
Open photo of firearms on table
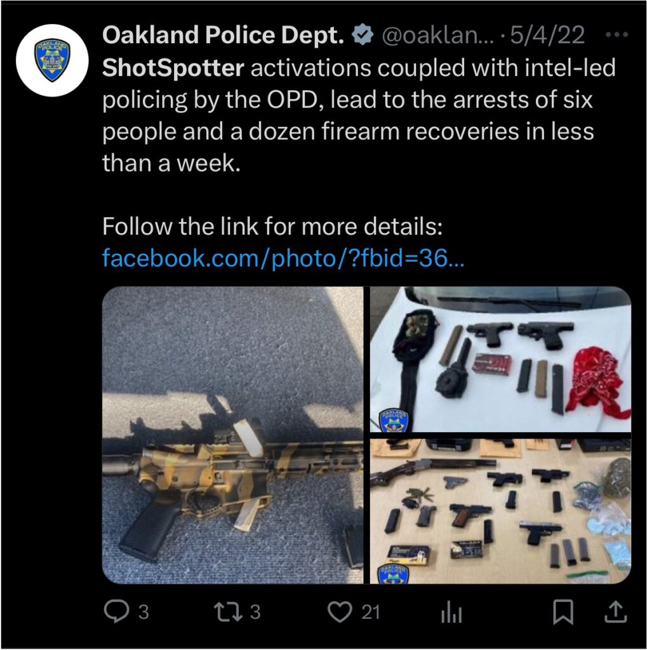pyautogui.click(x=500, y=511)
